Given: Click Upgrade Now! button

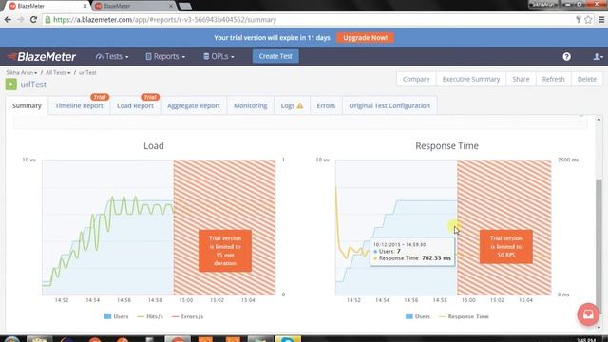Looking at the screenshot, I should click(365, 38).
